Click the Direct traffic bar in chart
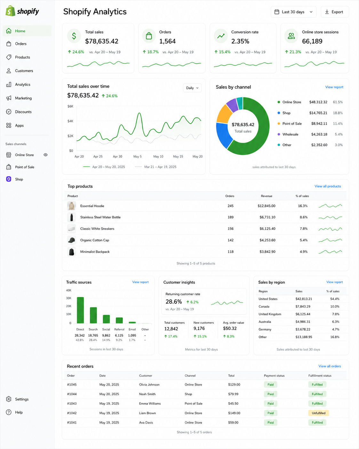Viewport: 359px width, 449px height. (x=80, y=310)
